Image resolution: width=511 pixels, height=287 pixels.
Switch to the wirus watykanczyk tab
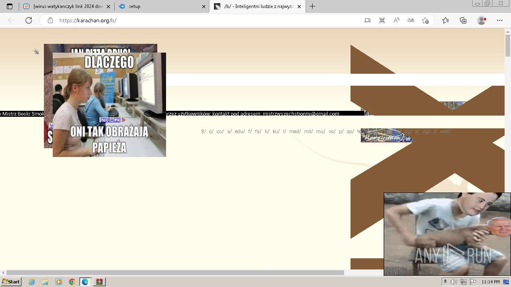pyautogui.click(x=66, y=6)
